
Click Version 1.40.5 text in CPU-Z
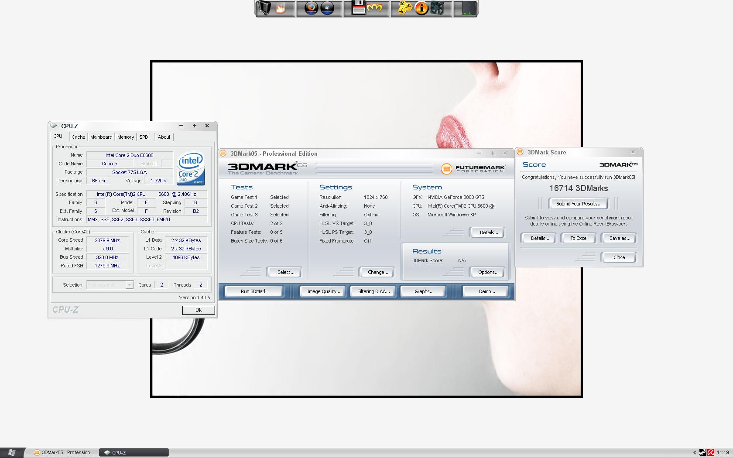click(195, 297)
